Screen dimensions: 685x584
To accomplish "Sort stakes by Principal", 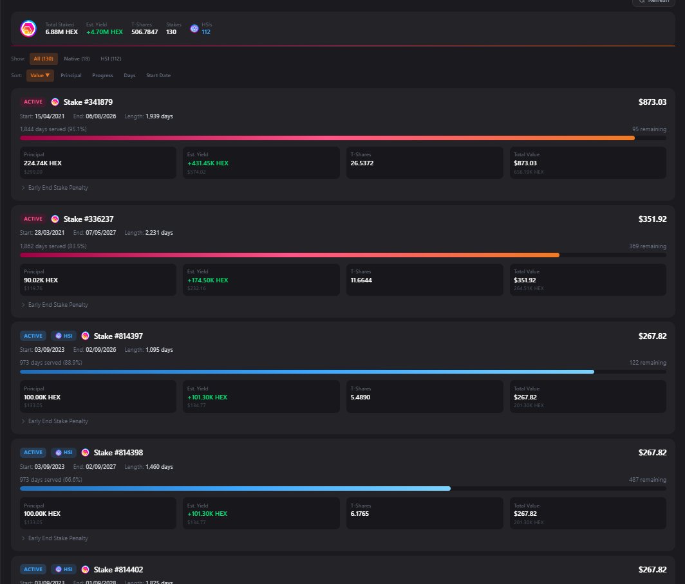I will pos(71,75).
